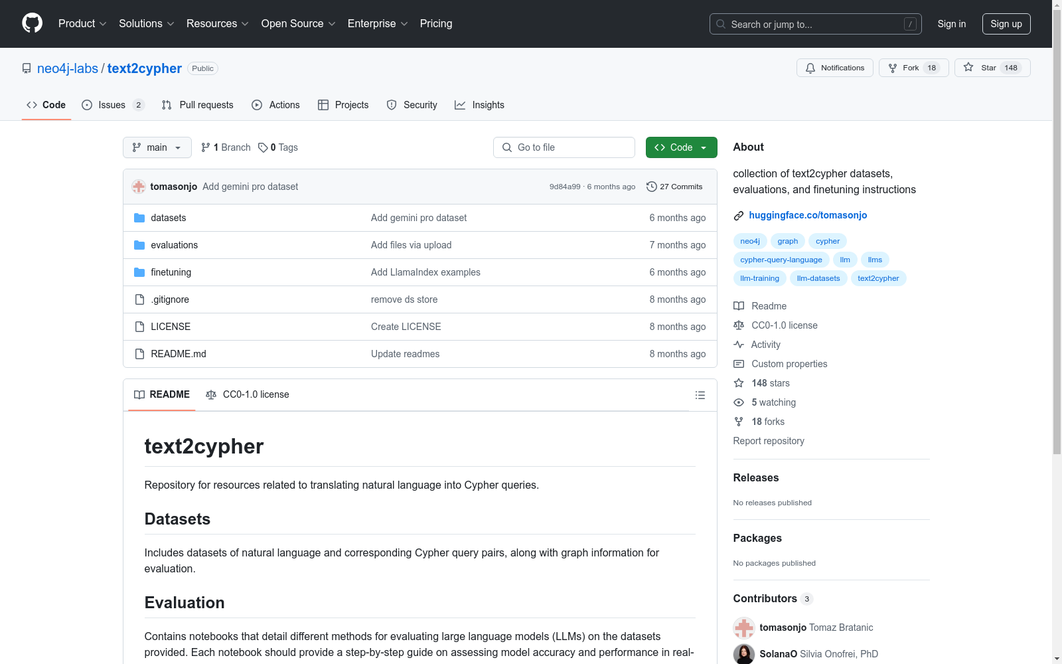
Task: Open the Pull requests tab
Action: pyautogui.click(x=198, y=105)
